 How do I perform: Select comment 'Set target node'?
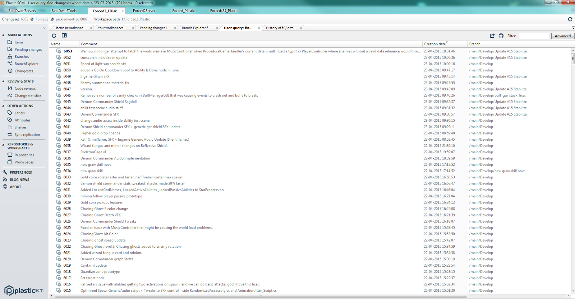click(x=92, y=278)
